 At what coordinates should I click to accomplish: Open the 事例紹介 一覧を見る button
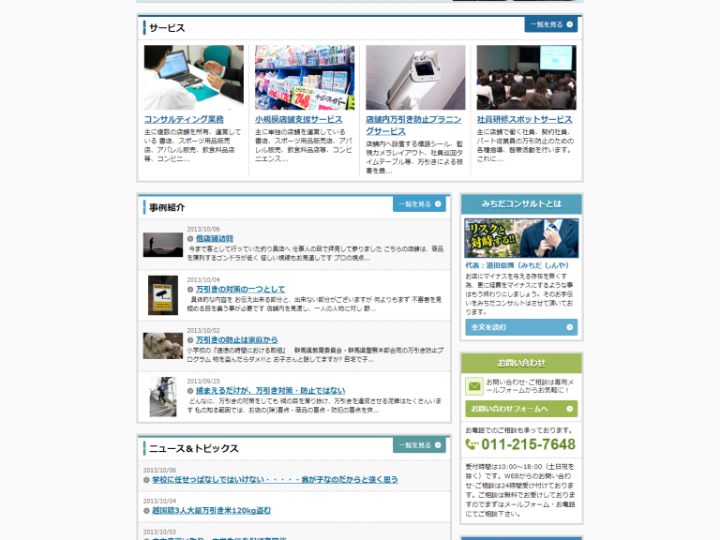[x=419, y=203]
